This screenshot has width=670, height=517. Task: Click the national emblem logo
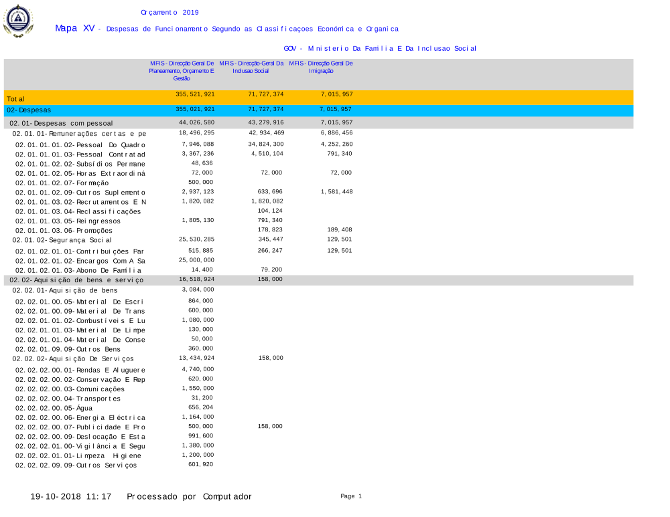17,21
